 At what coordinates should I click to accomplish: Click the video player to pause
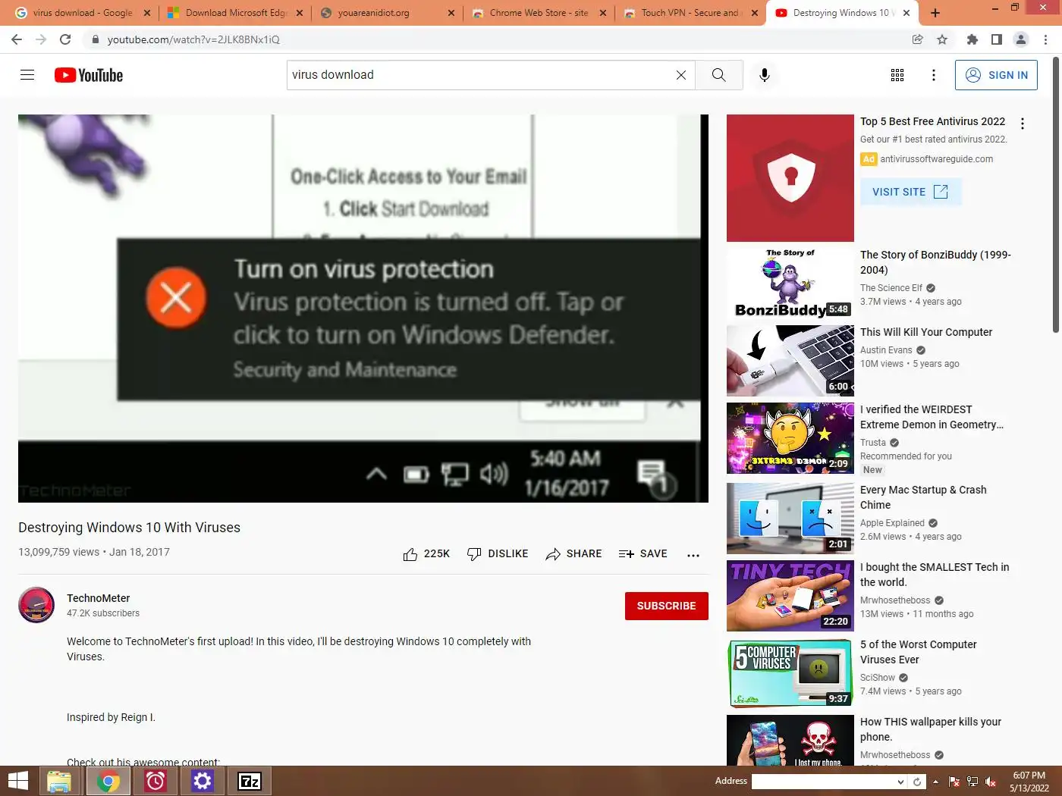[x=363, y=308]
